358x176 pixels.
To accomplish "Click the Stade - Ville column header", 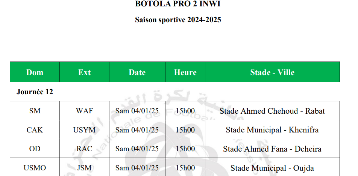I will (272, 72).
